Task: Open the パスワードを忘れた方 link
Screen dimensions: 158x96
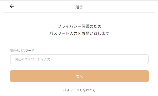Action: click(79, 90)
